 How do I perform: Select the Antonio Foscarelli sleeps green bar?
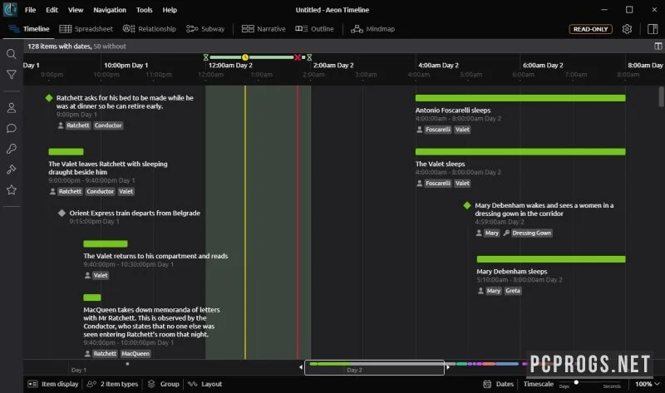(x=520, y=98)
